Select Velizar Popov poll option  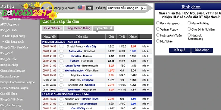click(158, 29)
